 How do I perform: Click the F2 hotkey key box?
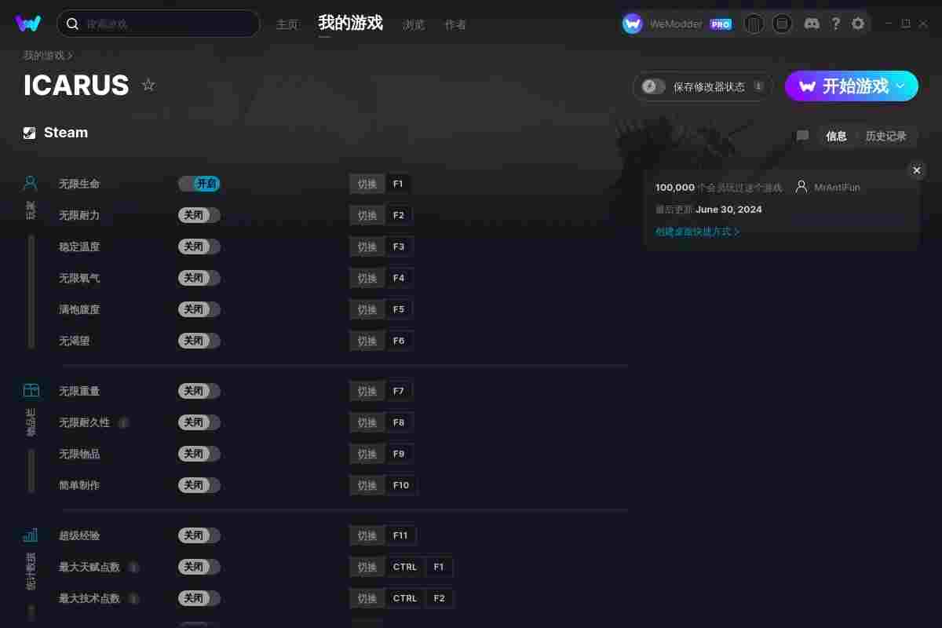[399, 215]
